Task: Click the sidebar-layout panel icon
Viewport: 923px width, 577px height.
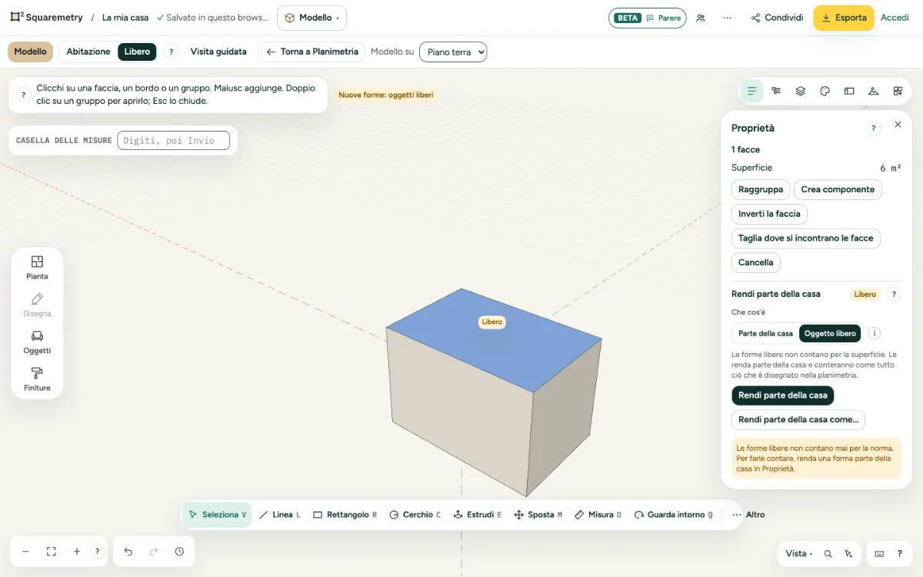Action: click(849, 91)
